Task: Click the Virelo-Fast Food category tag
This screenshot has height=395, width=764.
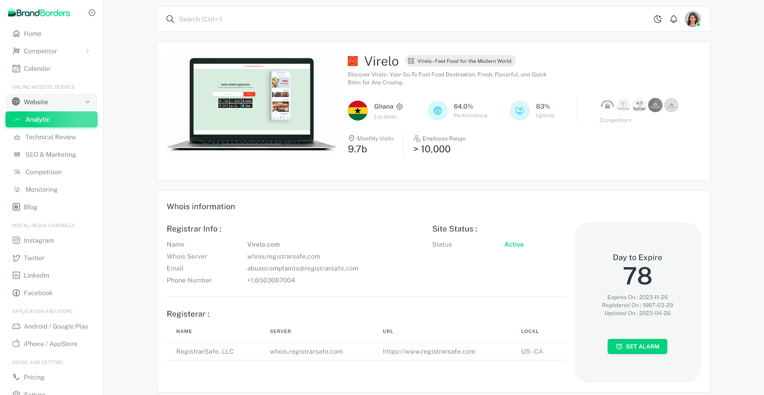Action: coord(460,61)
